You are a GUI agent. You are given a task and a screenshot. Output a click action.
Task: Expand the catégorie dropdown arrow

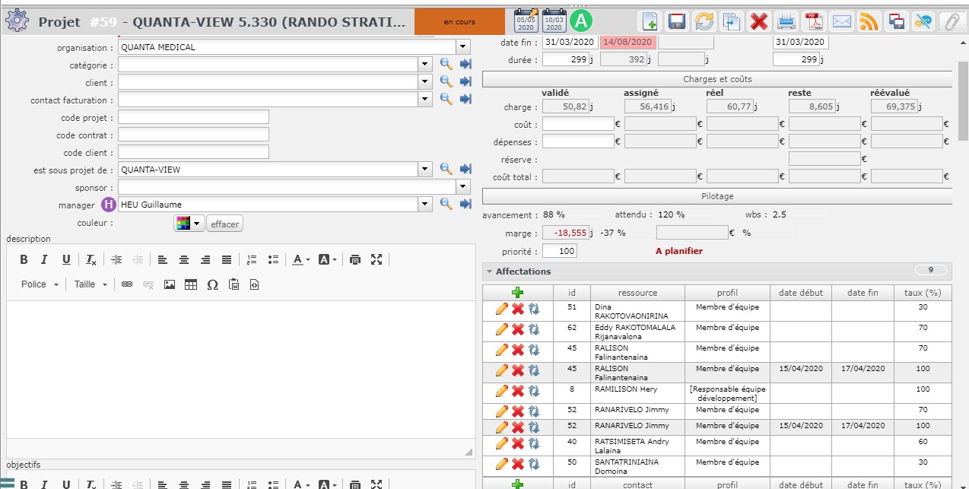coord(425,65)
